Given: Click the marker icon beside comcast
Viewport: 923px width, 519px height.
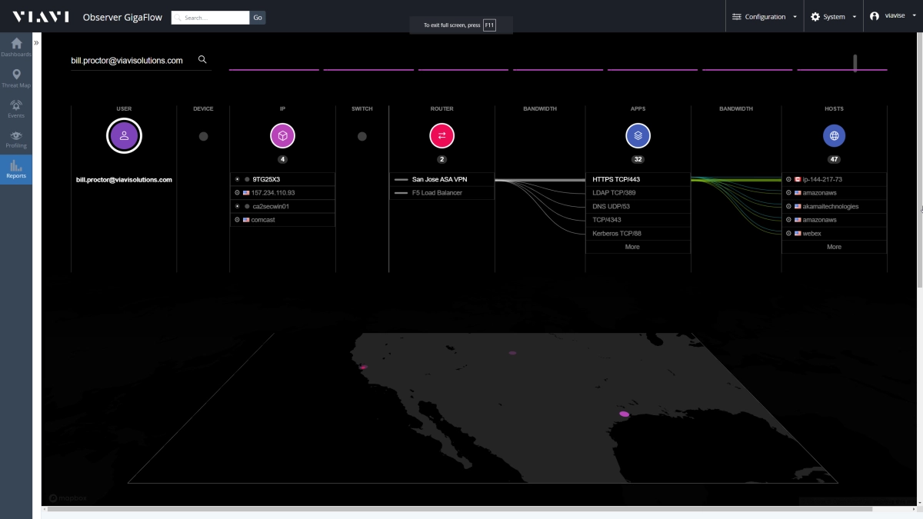Looking at the screenshot, I should click(x=238, y=220).
